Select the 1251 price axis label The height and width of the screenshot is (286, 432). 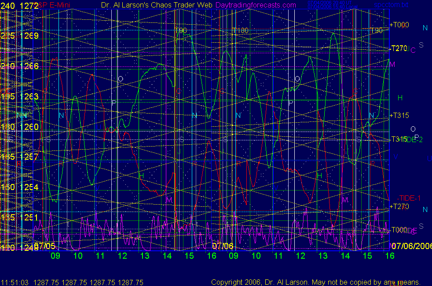coord(30,217)
